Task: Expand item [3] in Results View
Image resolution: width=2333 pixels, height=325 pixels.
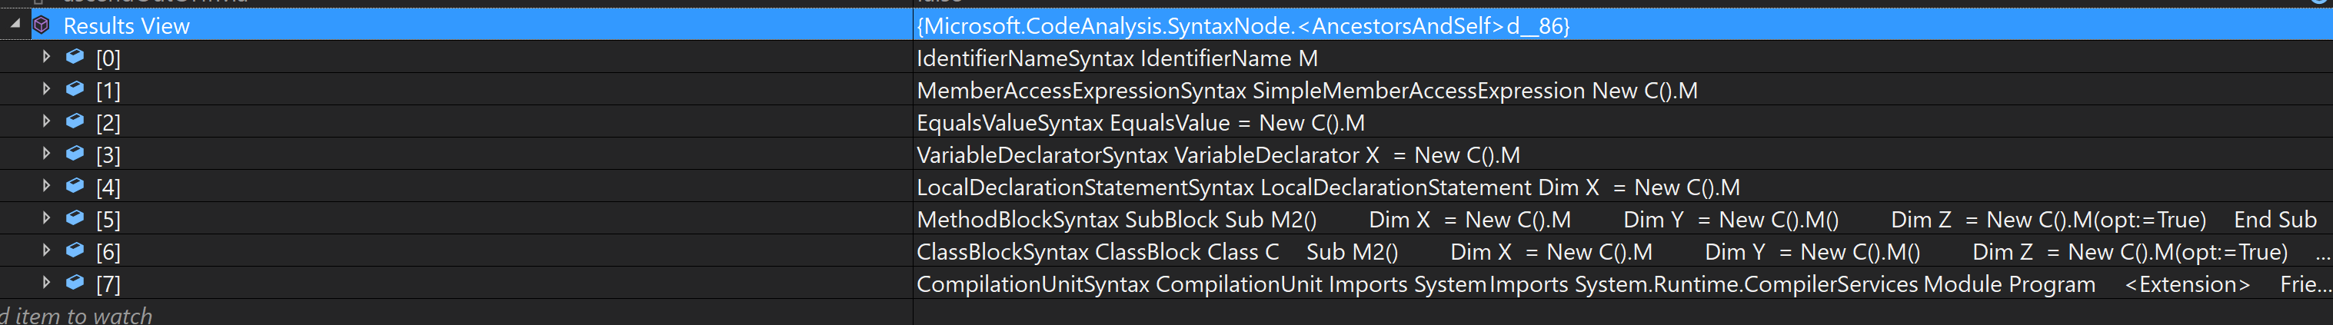Action: pyautogui.click(x=46, y=154)
